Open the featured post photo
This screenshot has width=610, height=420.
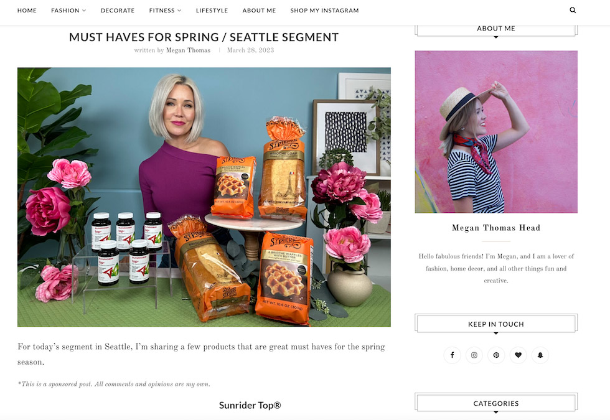coord(204,197)
